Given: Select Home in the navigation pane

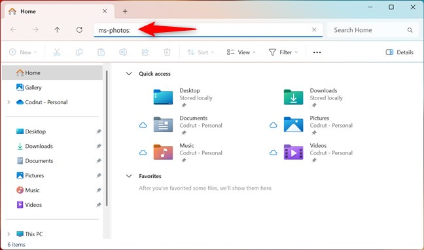Looking at the screenshot, I should [x=52, y=73].
